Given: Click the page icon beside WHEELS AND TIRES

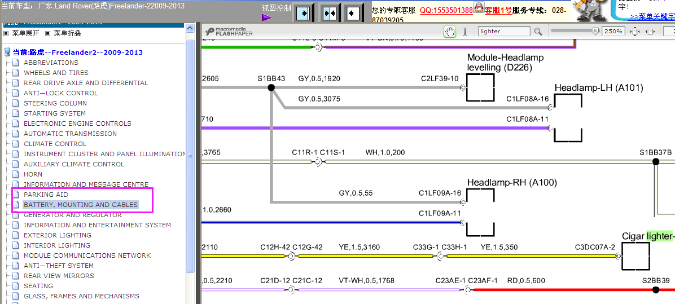Looking at the screenshot, I should pyautogui.click(x=15, y=73).
